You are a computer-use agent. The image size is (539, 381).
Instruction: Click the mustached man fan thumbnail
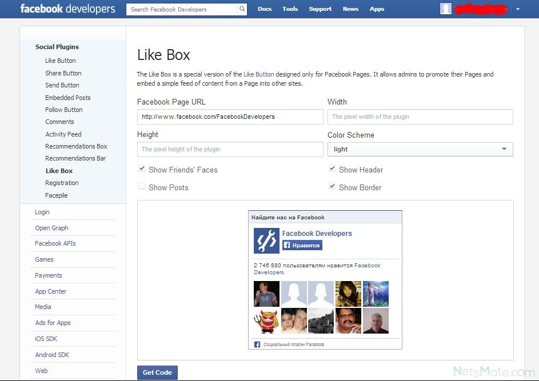(348, 320)
